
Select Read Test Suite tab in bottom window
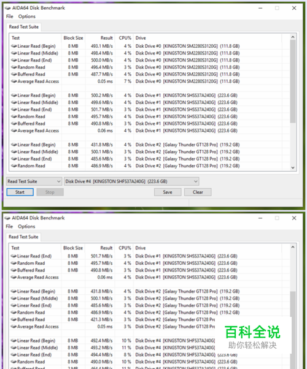(23, 237)
